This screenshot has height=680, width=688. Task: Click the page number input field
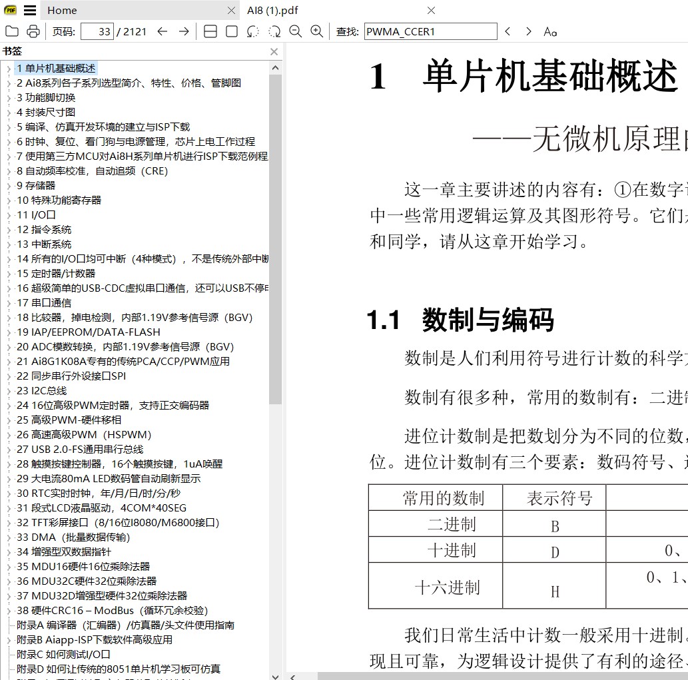(x=97, y=31)
